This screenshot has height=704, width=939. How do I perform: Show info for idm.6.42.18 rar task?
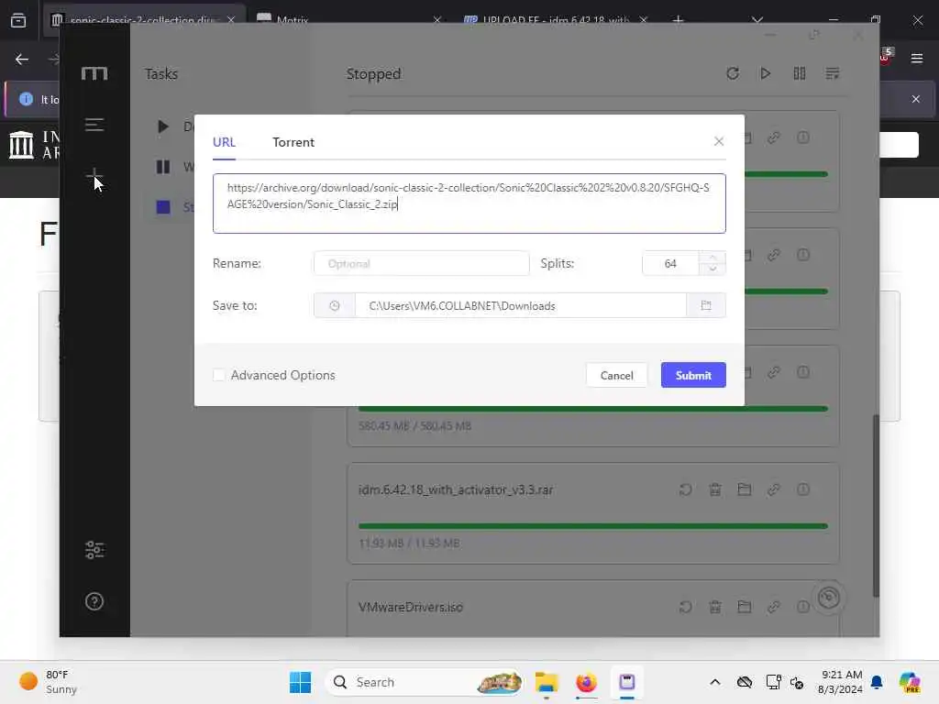coord(803,489)
